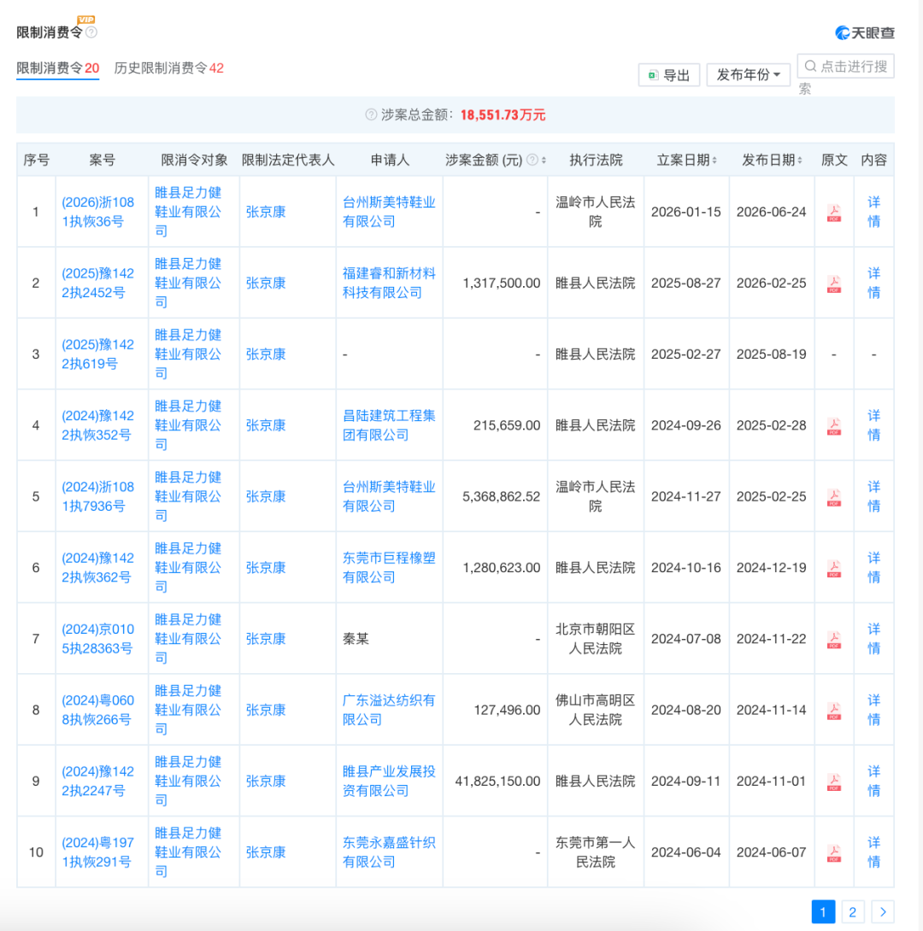Click the 天眼查 logo

pyautogui.click(x=865, y=32)
